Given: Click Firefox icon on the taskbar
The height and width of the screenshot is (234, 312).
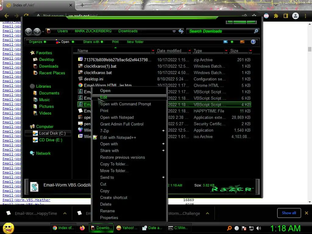Looking at the screenshot, I should 82,228.
